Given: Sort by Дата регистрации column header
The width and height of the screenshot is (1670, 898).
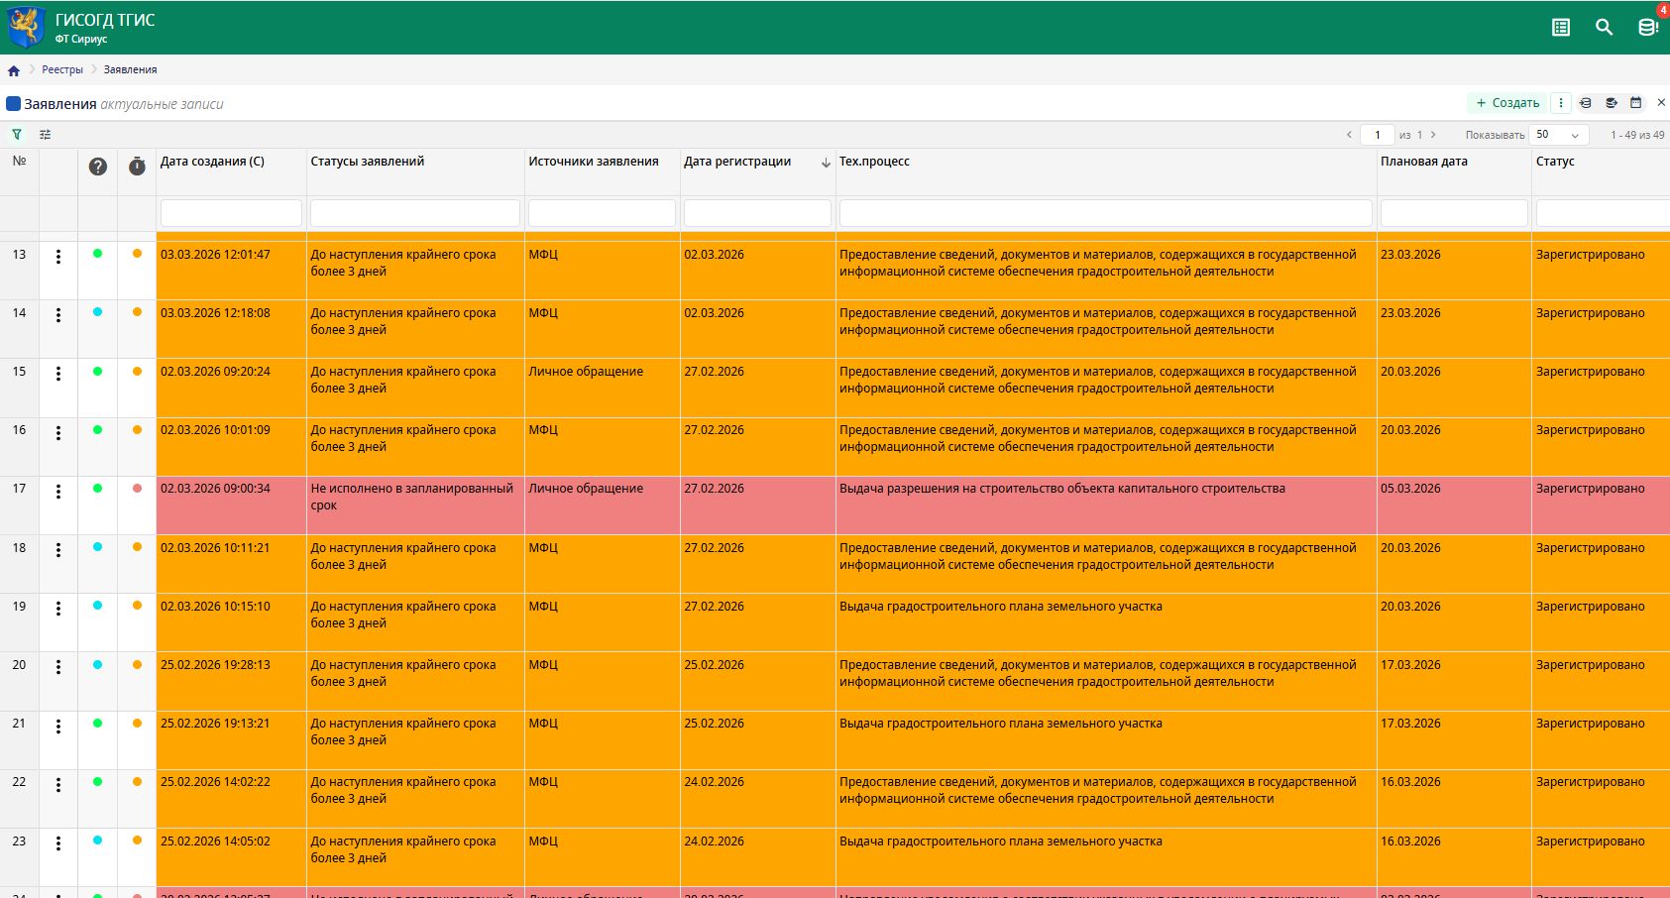Looking at the screenshot, I should pyautogui.click(x=737, y=162).
